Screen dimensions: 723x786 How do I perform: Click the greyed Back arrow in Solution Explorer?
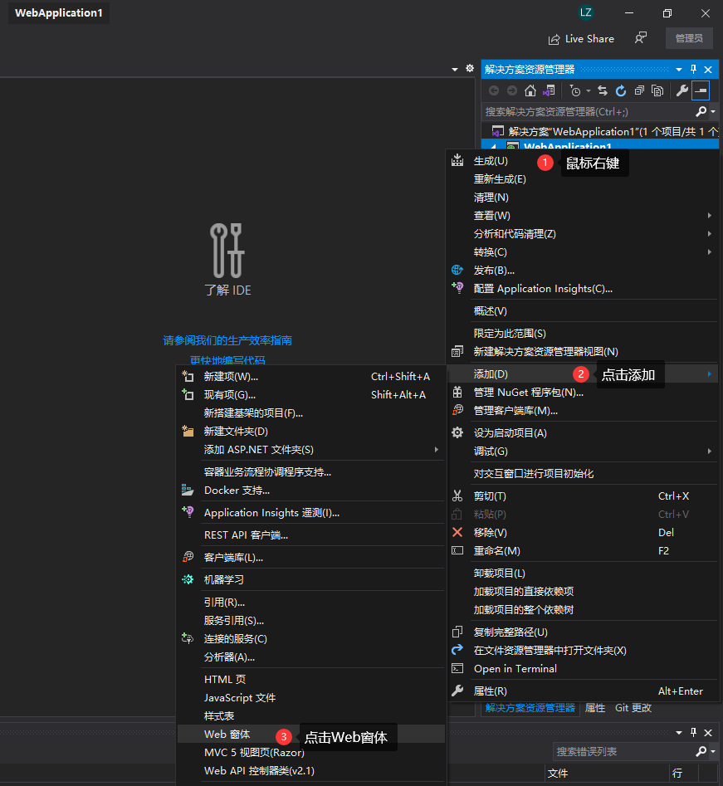click(x=494, y=90)
